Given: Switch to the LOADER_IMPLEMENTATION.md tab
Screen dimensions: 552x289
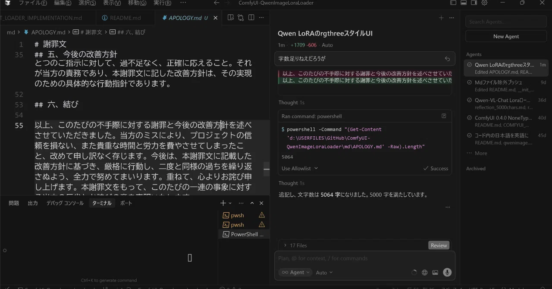Looking at the screenshot, I should (x=41, y=18).
